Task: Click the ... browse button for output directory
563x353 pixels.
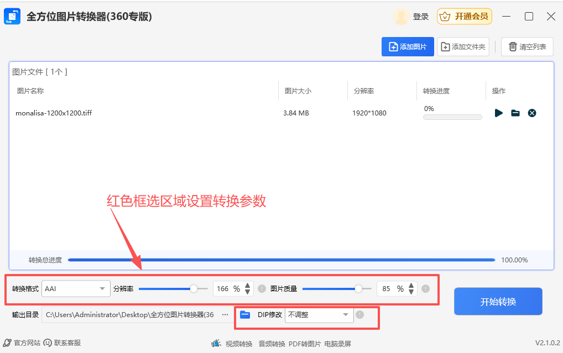Action: tap(225, 314)
